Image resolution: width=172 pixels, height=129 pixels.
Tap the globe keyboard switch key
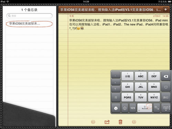[x=125, y=108]
